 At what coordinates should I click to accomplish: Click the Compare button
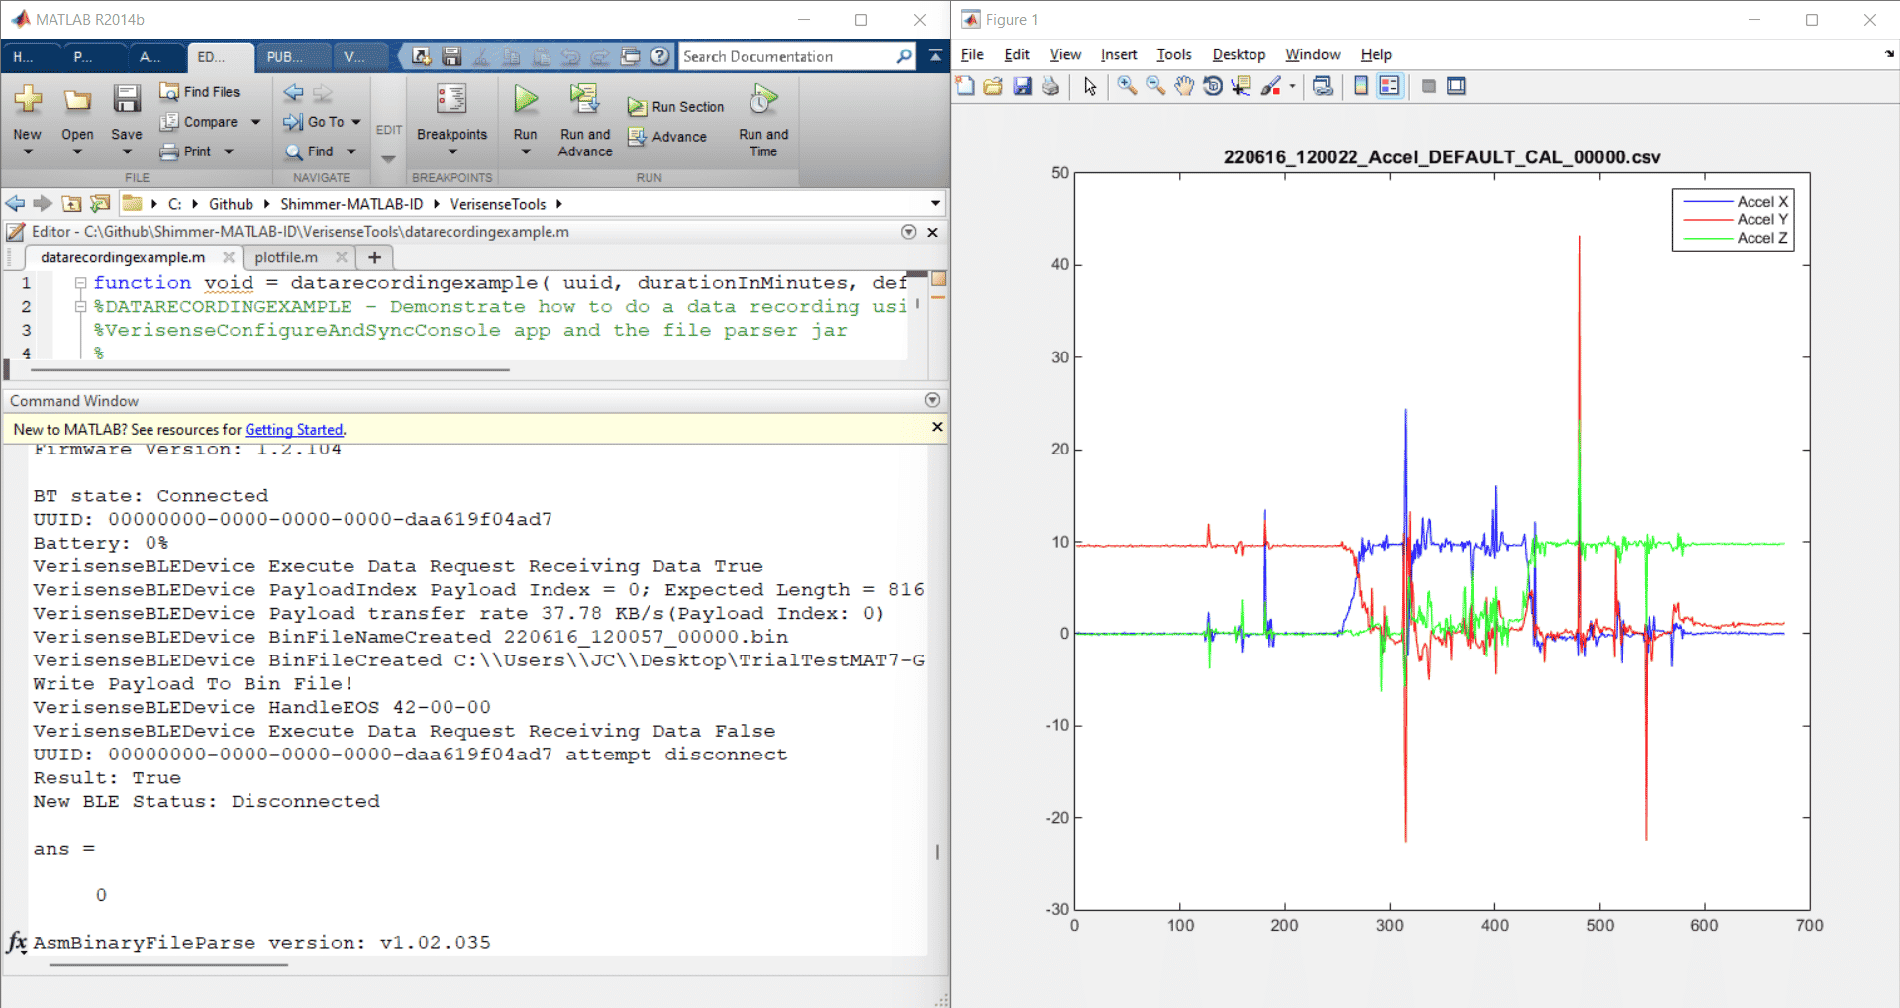coord(199,122)
